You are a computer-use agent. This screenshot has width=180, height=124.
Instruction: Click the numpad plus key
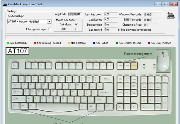(164, 89)
